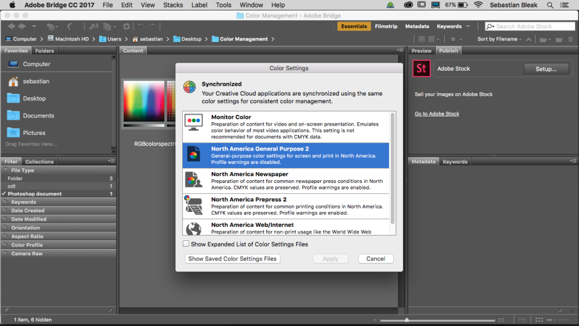Click the Adobe Stock Setup button

(546, 69)
